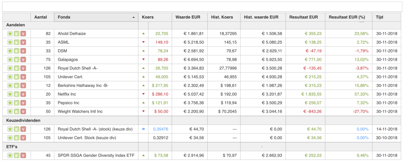The image size is (406, 163).
Task: Click the V icon in Ahold Delhaize row
Action: pos(23,34)
